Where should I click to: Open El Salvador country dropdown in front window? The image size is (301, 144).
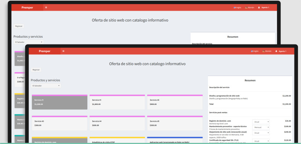pyautogui.click(x=46, y=85)
